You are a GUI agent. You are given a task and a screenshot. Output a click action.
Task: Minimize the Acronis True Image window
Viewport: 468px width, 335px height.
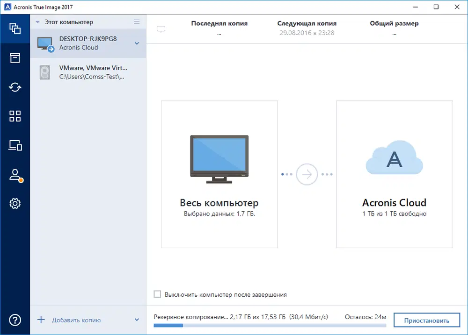(416, 7)
